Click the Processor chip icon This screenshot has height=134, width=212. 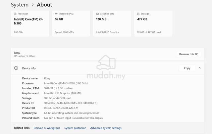coord(15,14)
